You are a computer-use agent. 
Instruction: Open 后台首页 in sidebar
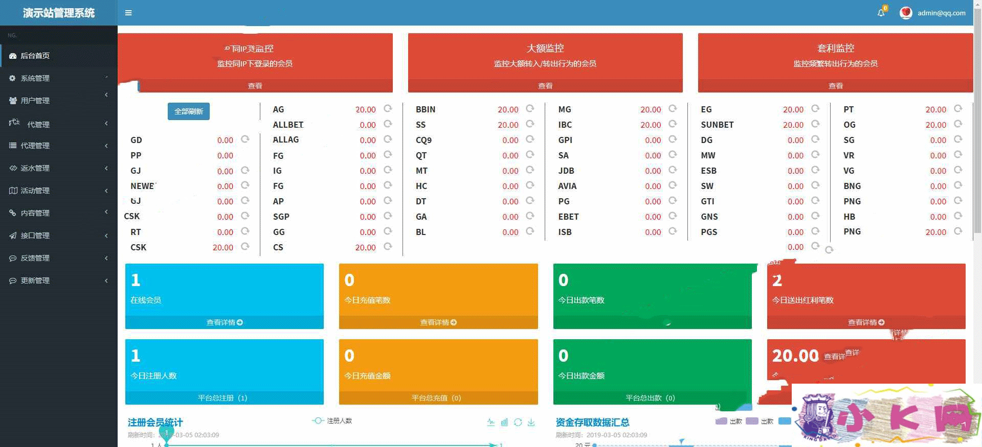click(58, 56)
